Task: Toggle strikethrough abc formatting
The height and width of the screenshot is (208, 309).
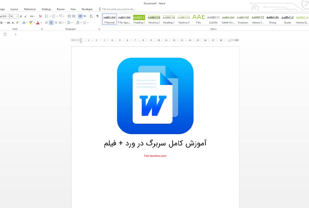Action: (x=8, y=22)
